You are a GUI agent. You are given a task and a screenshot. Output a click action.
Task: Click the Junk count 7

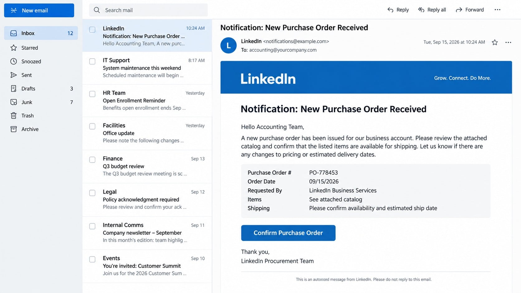[71, 102]
